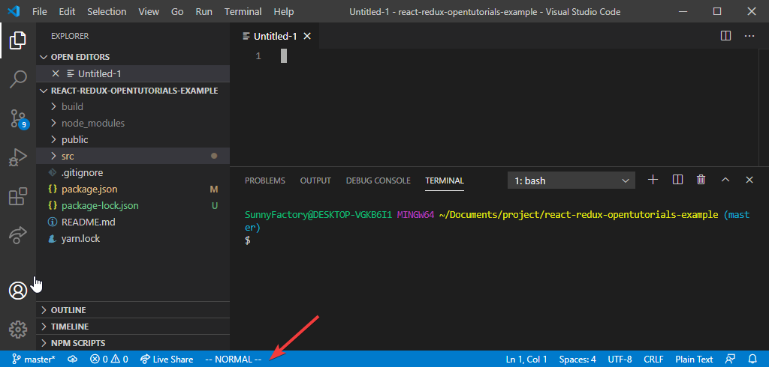Close Untitled-1 in Open Editors list
Screen dimensions: 769x367
coord(56,74)
